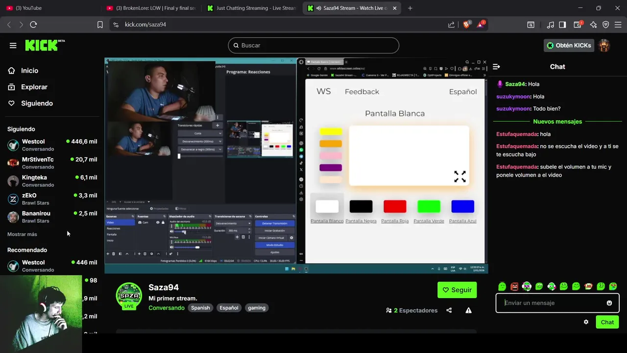
Task: Open the Inicio home page
Action: click(x=29, y=71)
